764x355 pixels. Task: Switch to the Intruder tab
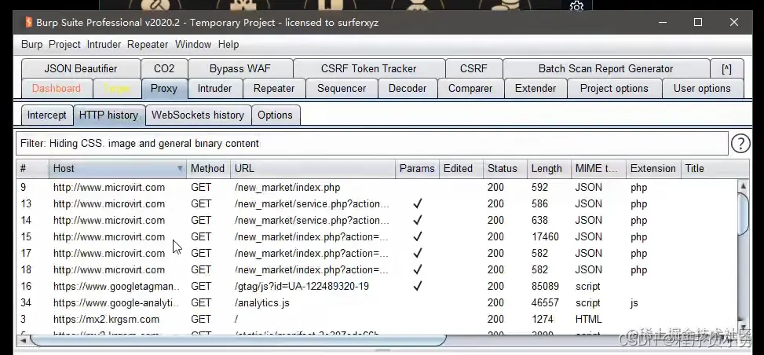click(215, 89)
